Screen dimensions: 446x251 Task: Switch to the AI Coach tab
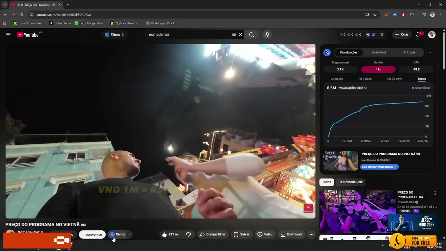pos(409,53)
